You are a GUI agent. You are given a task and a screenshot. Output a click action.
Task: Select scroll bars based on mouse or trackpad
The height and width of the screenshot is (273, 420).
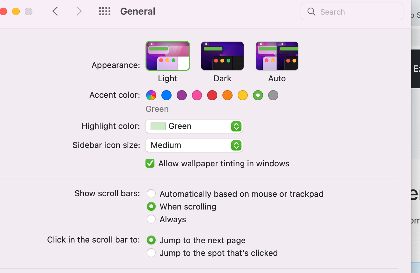(151, 194)
